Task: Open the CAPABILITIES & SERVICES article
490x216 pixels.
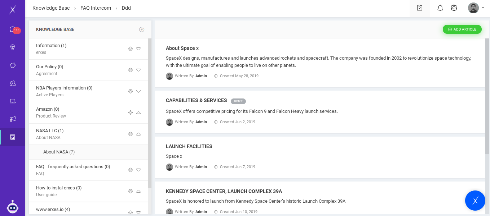Action: point(196,101)
